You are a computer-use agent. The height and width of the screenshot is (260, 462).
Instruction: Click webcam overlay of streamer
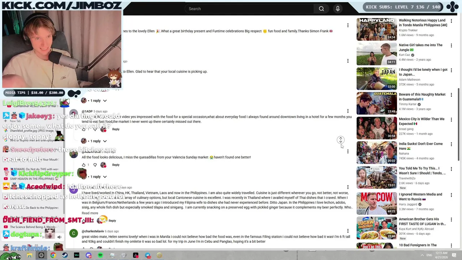point(62,49)
